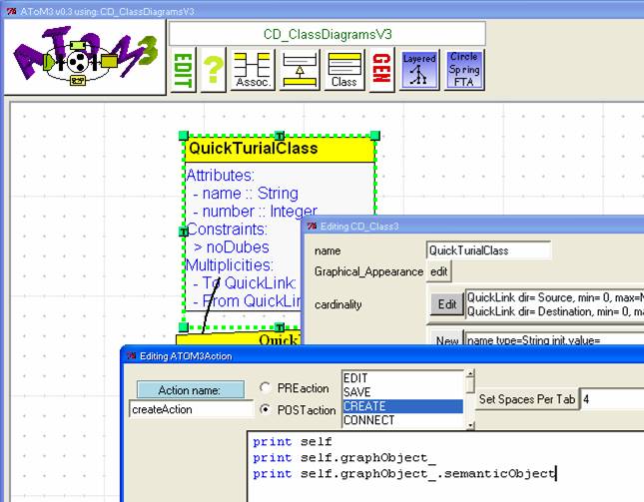This screenshot has height=502, width=644.
Task: Apply the Layered layout icon
Action: tap(419, 71)
